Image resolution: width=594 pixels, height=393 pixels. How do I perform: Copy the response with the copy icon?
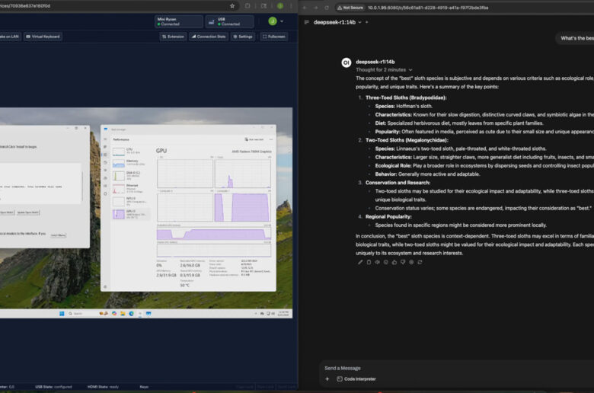coord(369,262)
